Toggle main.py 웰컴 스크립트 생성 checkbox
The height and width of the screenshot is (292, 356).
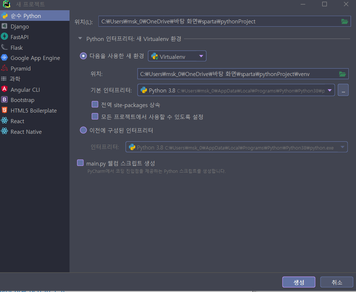click(x=80, y=163)
